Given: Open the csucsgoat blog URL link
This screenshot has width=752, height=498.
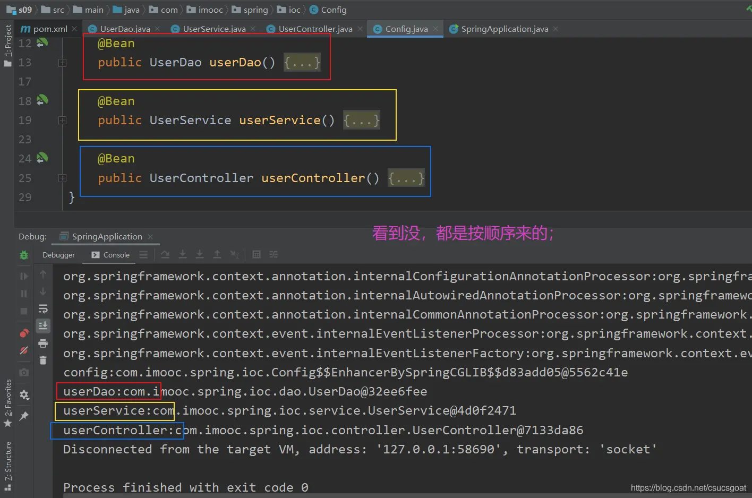Looking at the screenshot, I should (688, 487).
